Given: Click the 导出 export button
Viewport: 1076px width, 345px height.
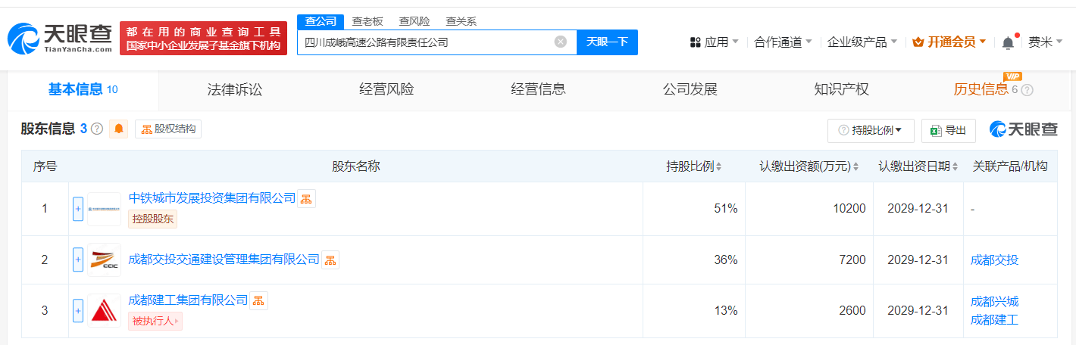Looking at the screenshot, I should pos(949,131).
